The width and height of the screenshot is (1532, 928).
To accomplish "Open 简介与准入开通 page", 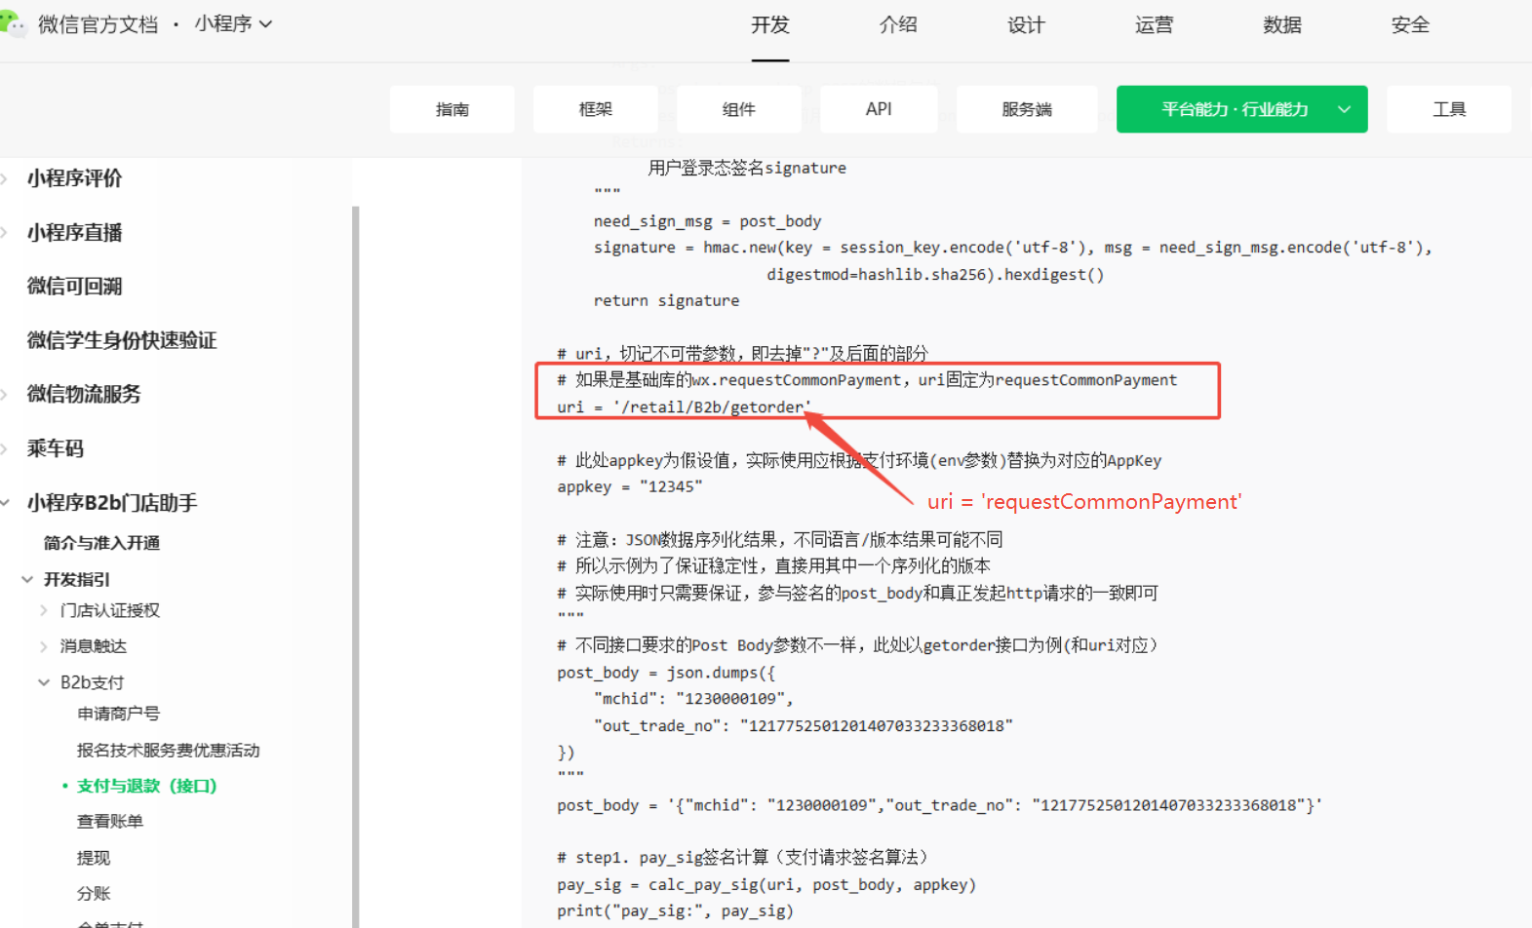I will pyautogui.click(x=101, y=543).
